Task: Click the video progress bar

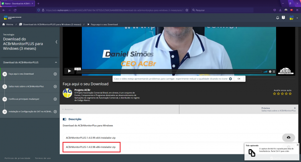Action: 169,71
